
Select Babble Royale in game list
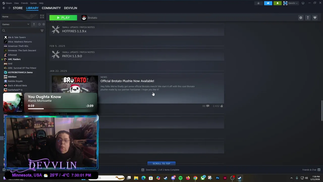(x=15, y=81)
